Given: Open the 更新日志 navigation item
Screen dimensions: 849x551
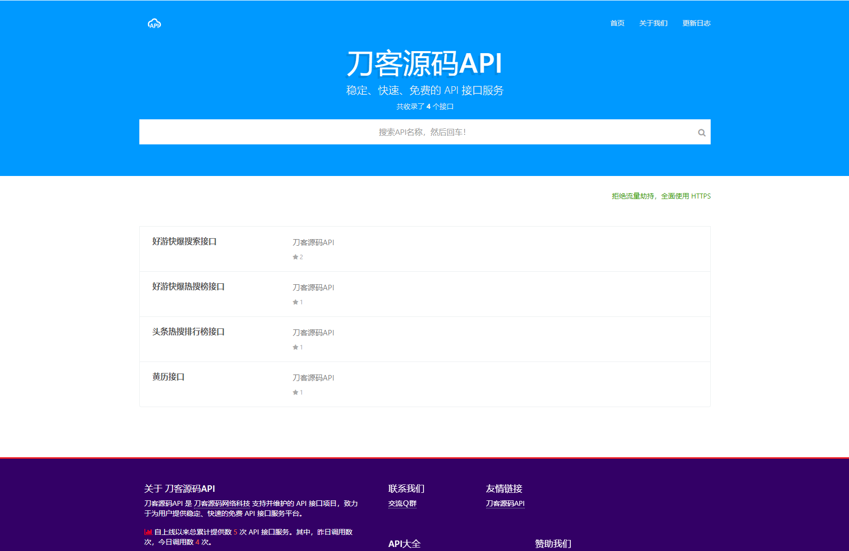Looking at the screenshot, I should (696, 23).
